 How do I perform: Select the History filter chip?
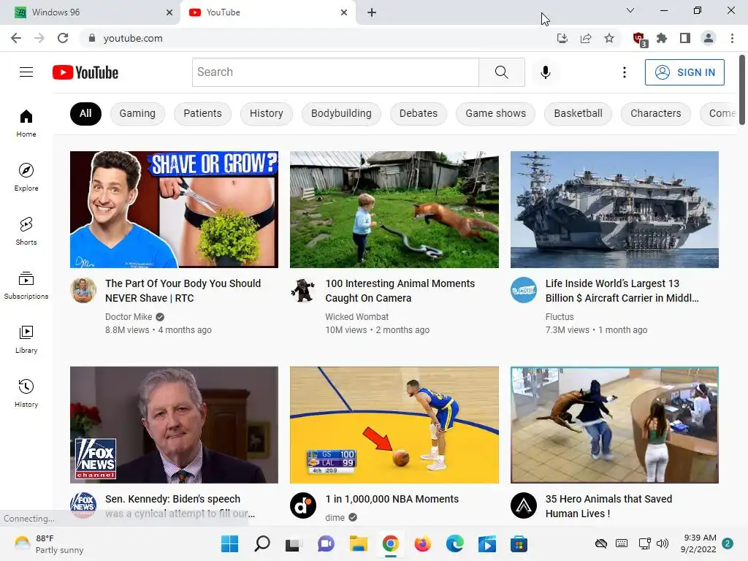tap(266, 113)
